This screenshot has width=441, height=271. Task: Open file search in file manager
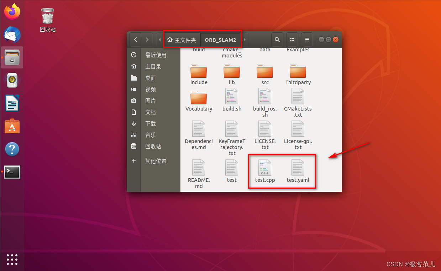point(277,40)
